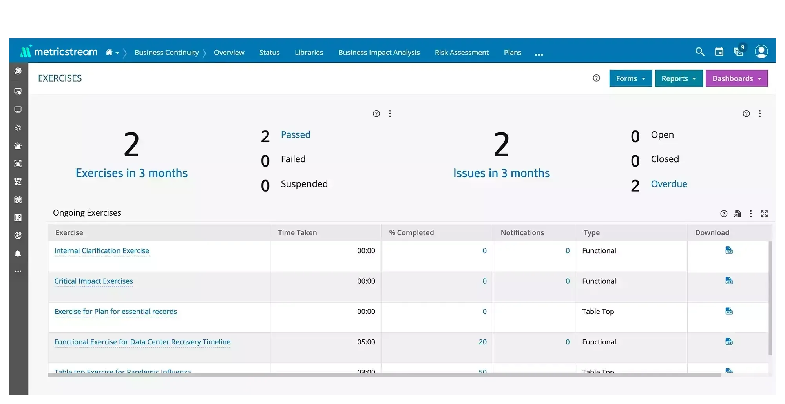Click the sidebar map warning icon
785x404 pixels.
click(x=18, y=200)
